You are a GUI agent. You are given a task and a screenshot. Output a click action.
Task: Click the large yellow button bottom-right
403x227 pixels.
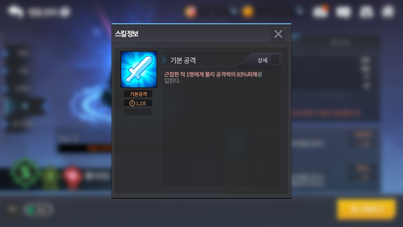coord(366,209)
